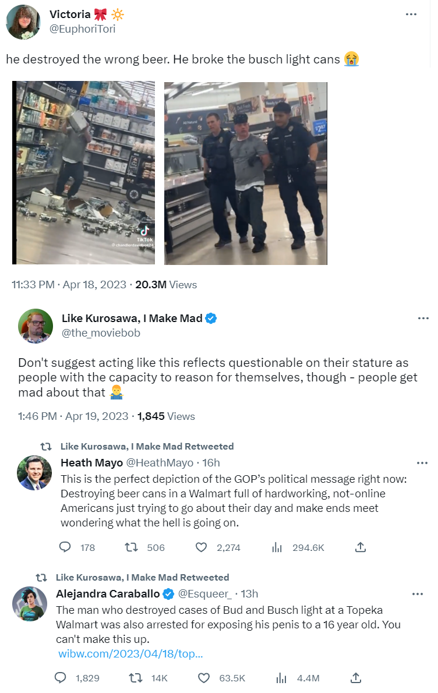Reply to Alejandra Caraballo's tweet
438x693 pixels.
[x=61, y=678]
